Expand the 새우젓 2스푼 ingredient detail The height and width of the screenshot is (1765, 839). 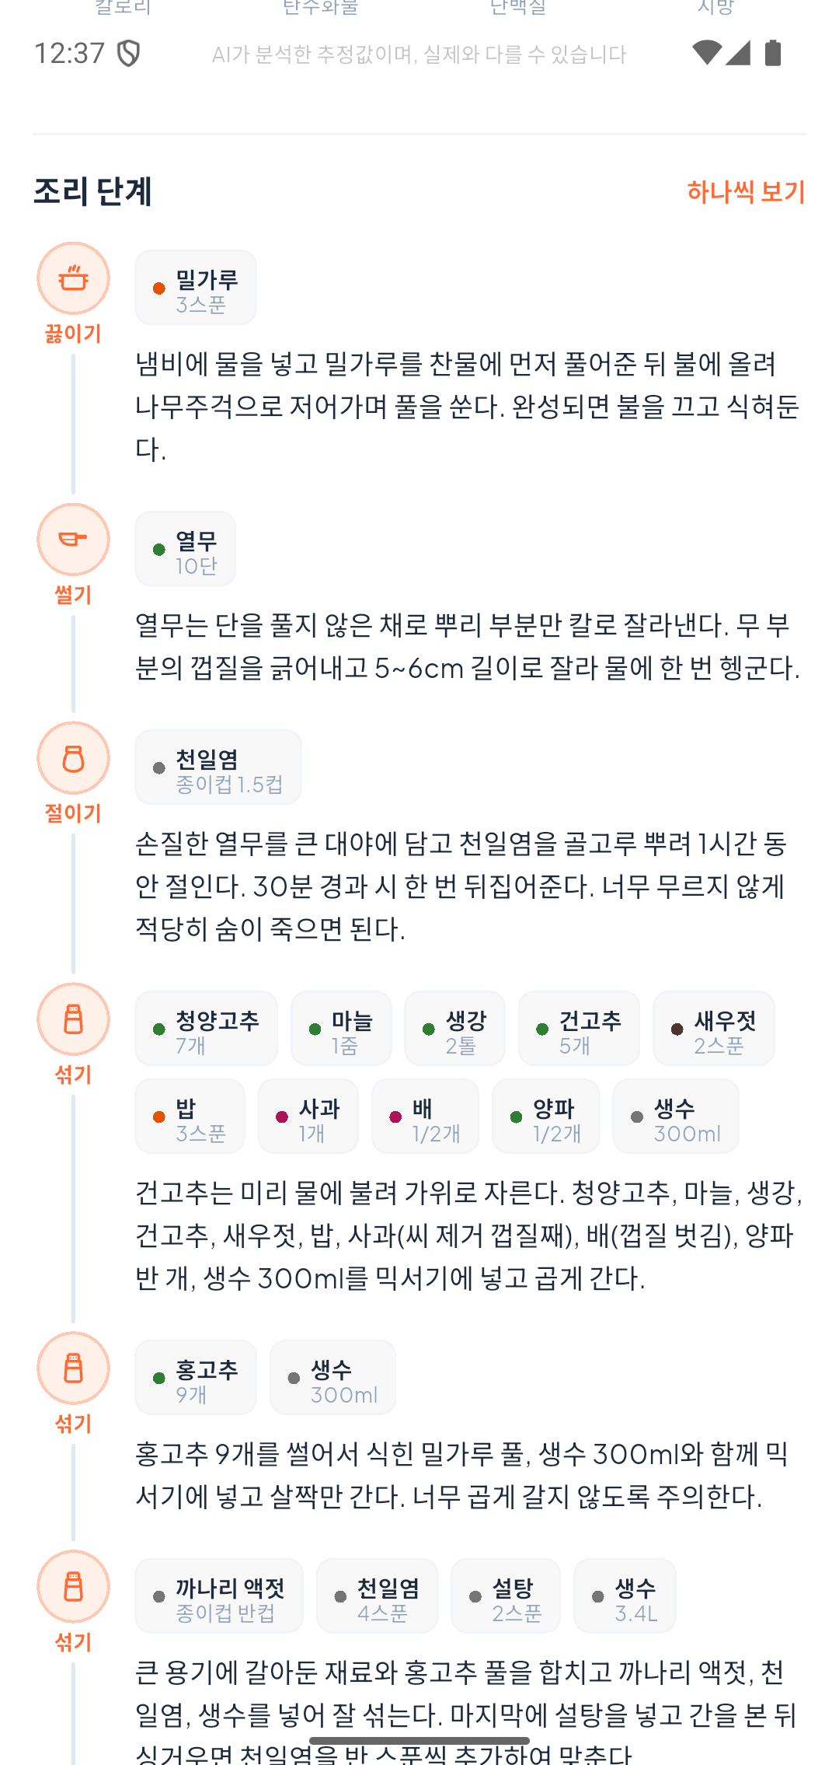[x=713, y=1028]
